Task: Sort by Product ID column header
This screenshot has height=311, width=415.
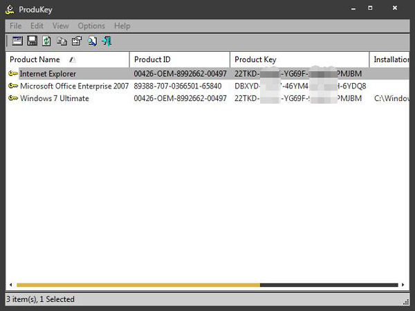Action: 180,59
